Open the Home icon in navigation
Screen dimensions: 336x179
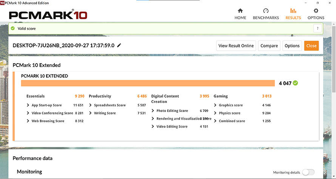pyautogui.click(x=240, y=11)
